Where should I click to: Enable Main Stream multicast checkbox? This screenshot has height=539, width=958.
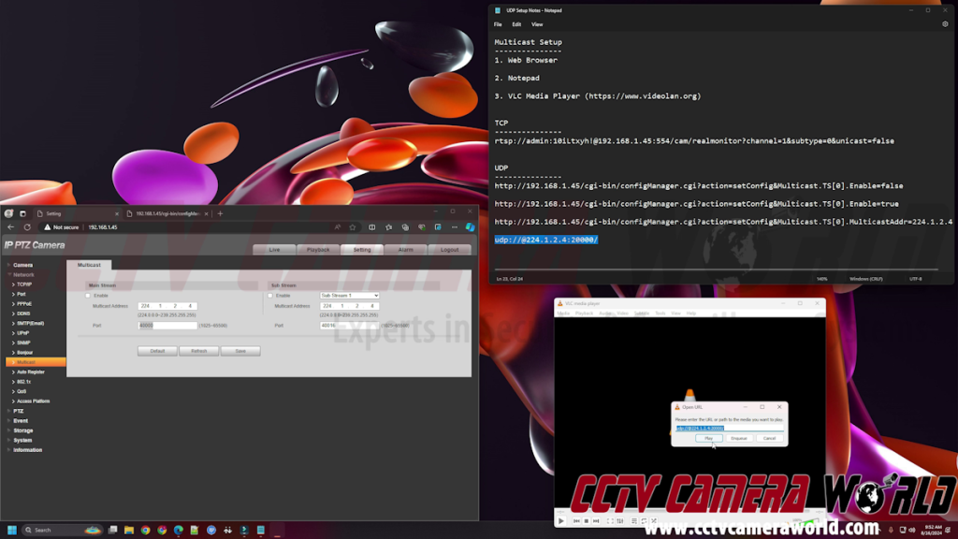[88, 296]
